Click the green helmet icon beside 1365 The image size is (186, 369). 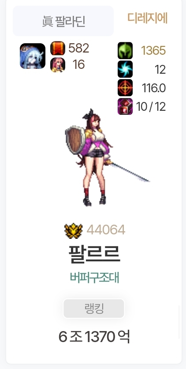[x=125, y=50]
